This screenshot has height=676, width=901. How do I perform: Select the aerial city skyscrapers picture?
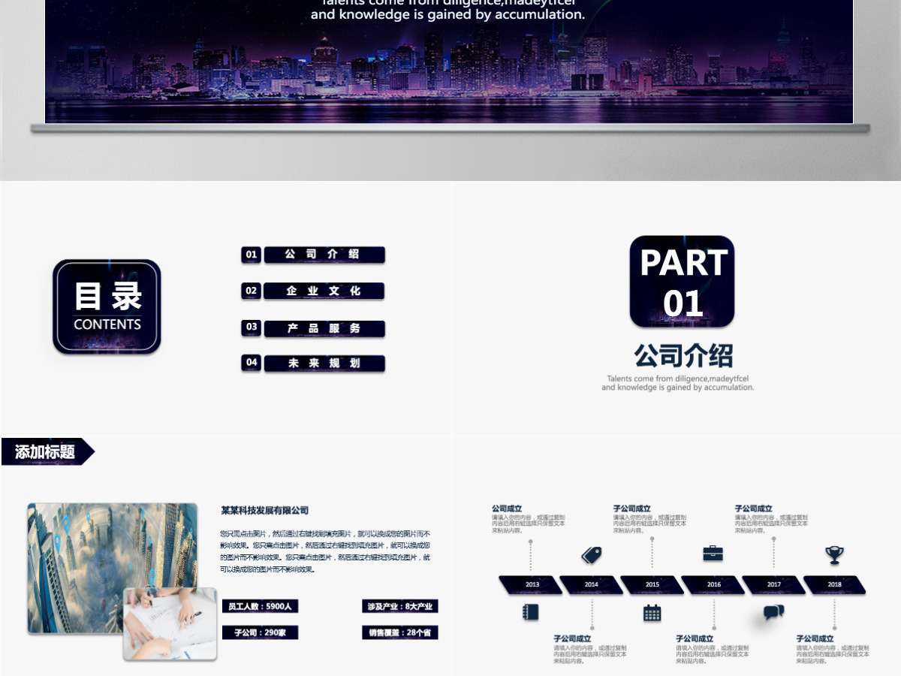click(113, 568)
